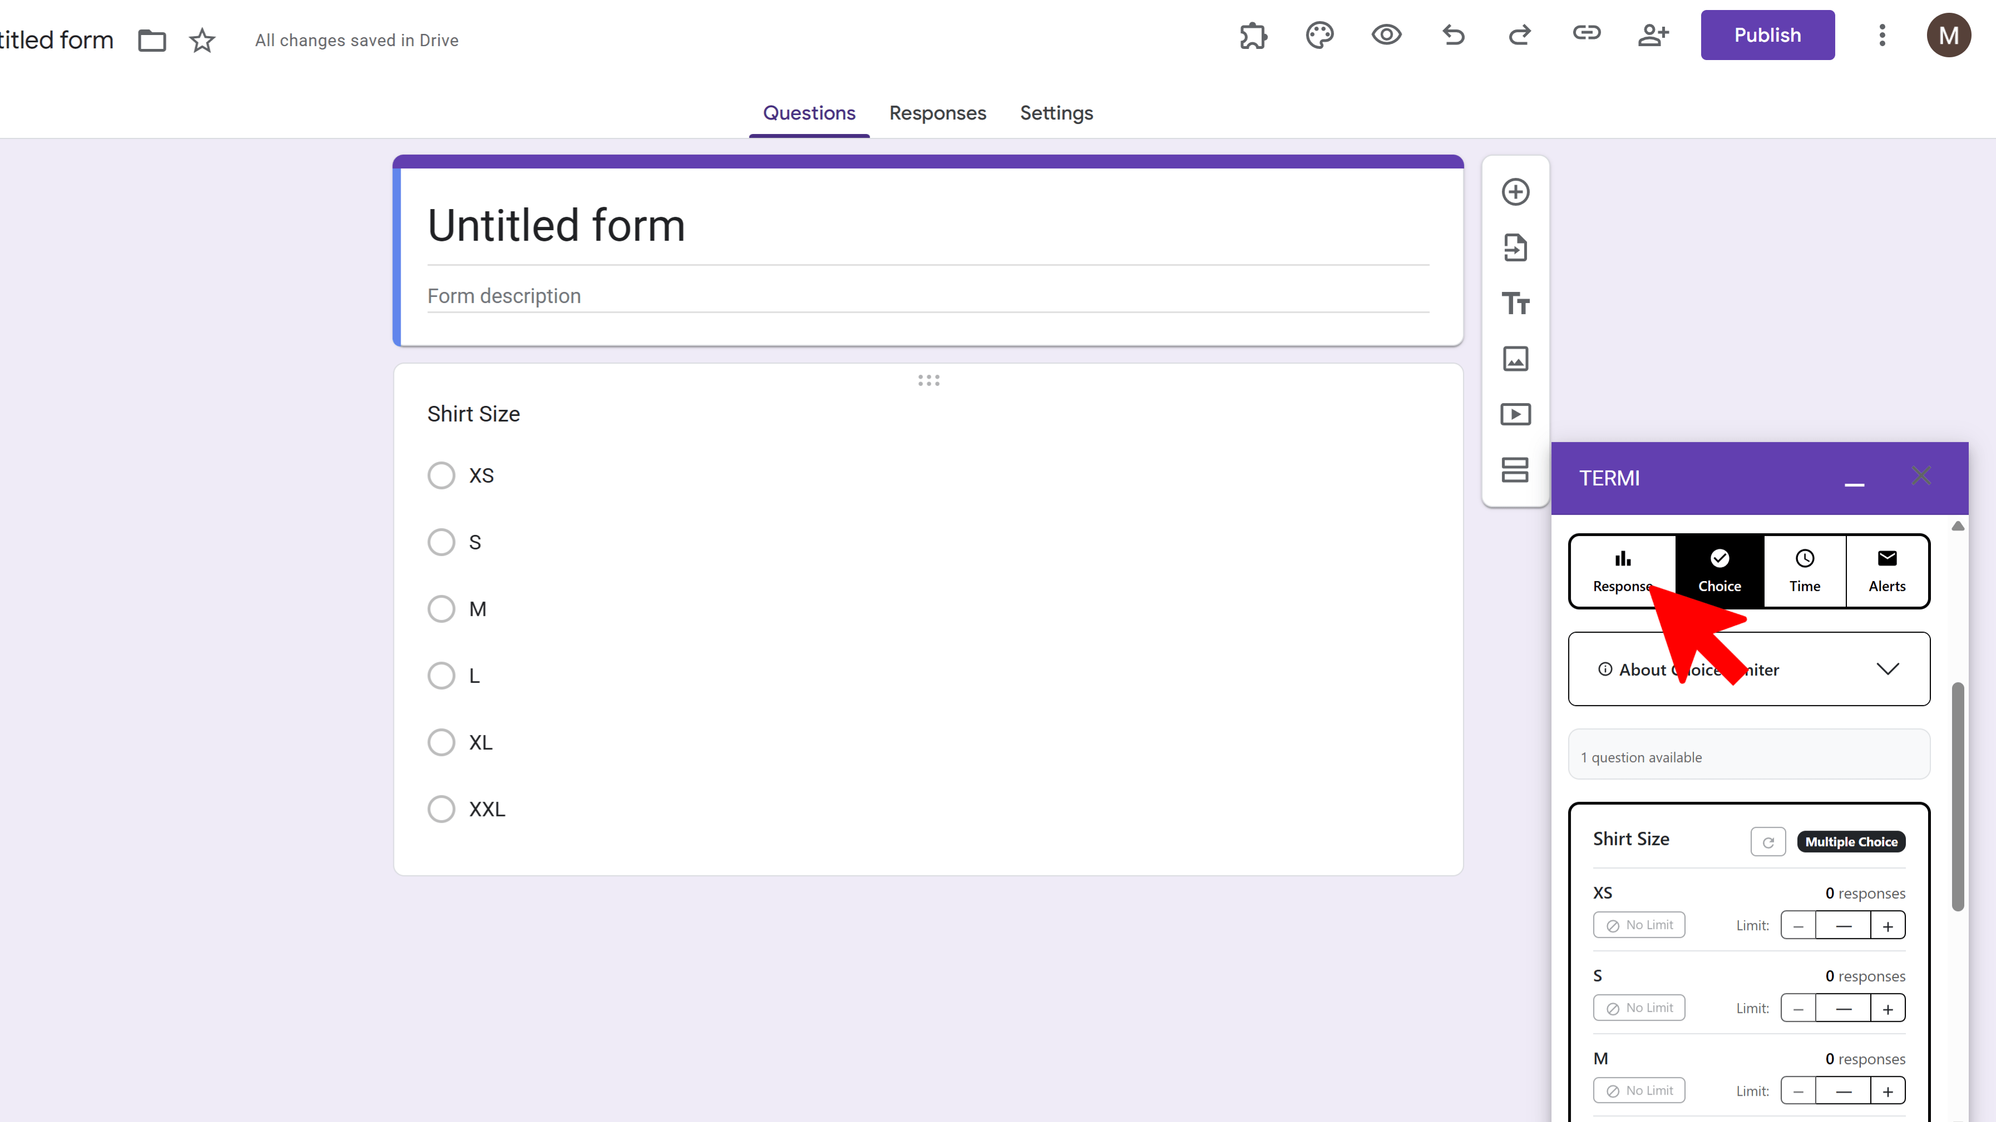
Task: Click the add question plus icon
Action: pos(1515,192)
